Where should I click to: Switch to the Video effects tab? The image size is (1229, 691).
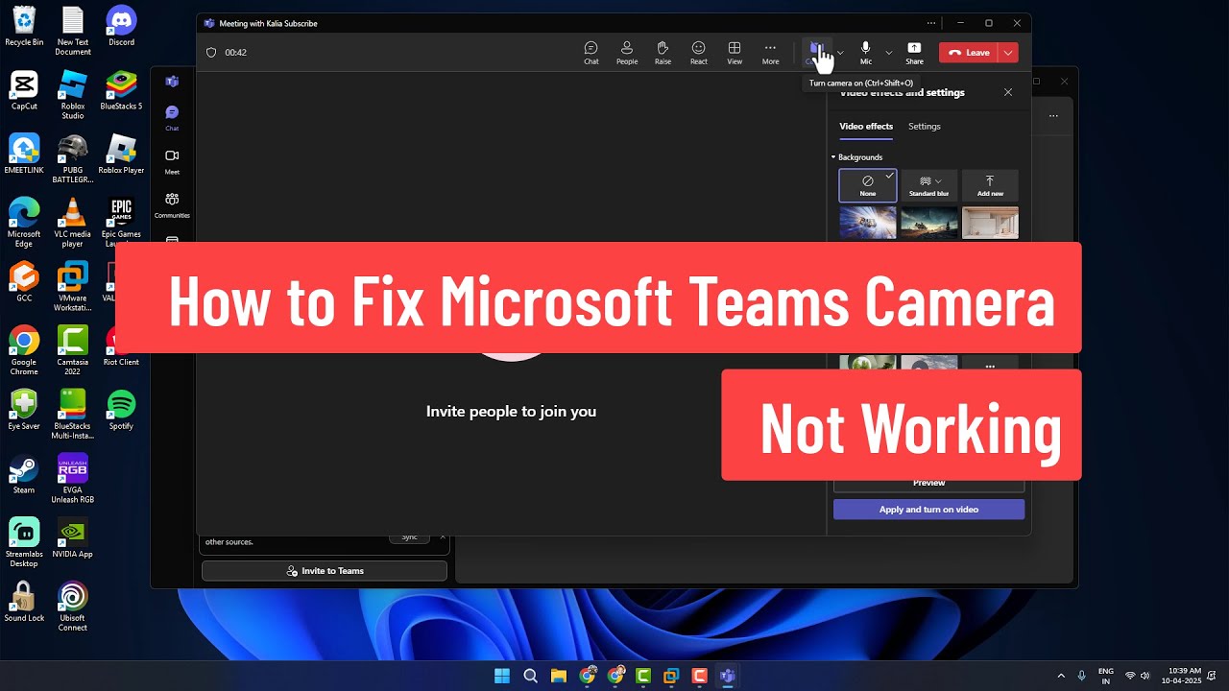866,127
